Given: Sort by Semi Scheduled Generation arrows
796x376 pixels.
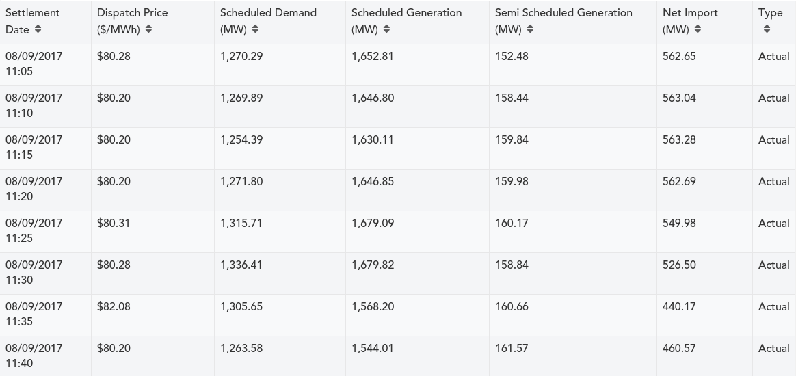Looking at the screenshot, I should point(530,29).
